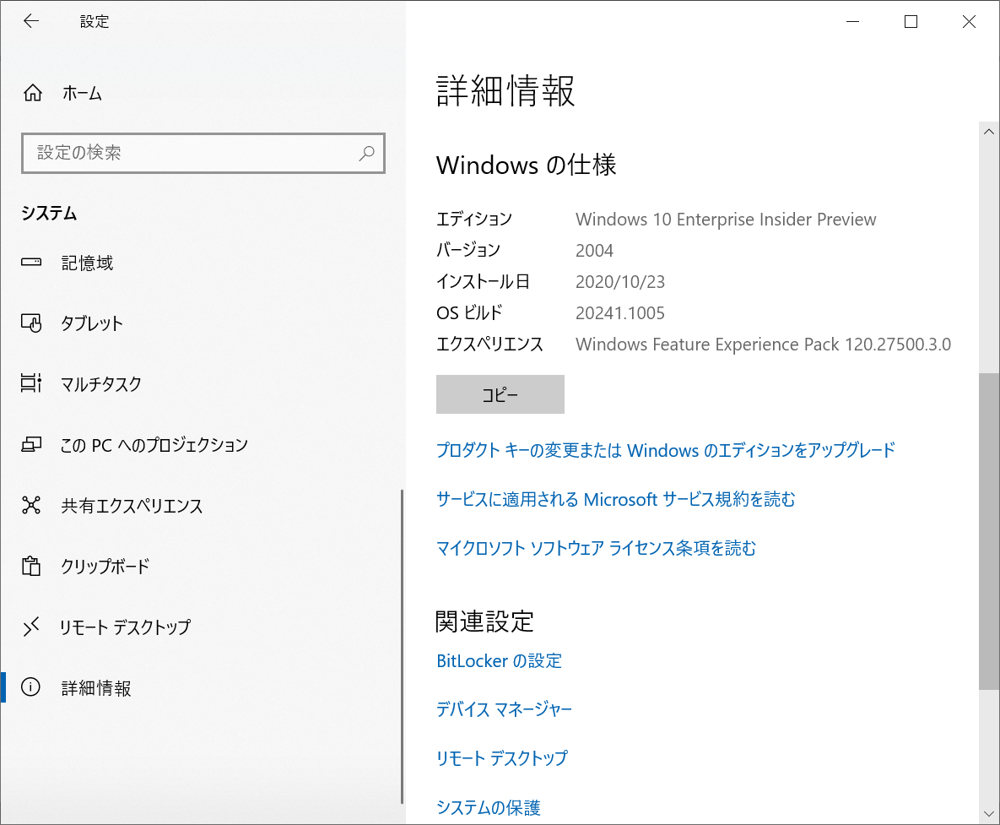Open Microsoft サービス規約を読む link
This screenshot has height=825, width=1000.
click(616, 499)
